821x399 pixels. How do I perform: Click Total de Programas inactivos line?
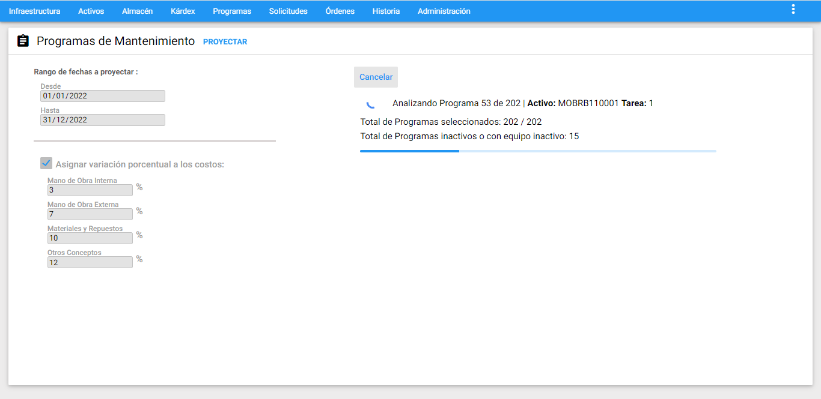pyautogui.click(x=469, y=136)
